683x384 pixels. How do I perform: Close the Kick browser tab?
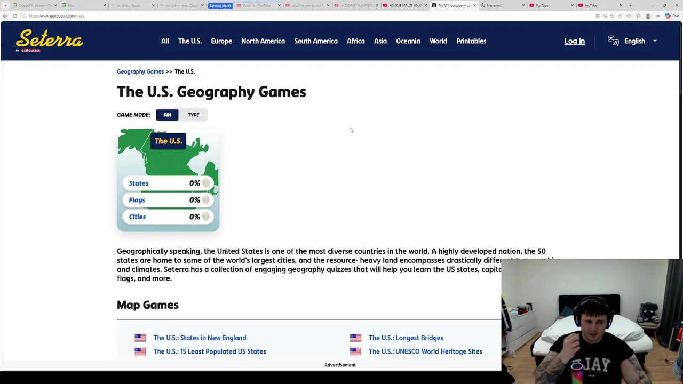104,5
